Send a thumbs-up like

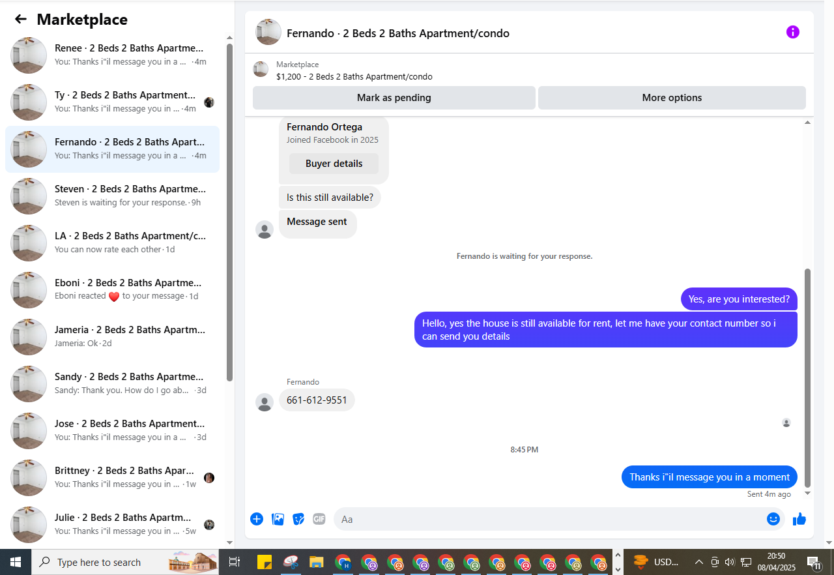coord(799,519)
